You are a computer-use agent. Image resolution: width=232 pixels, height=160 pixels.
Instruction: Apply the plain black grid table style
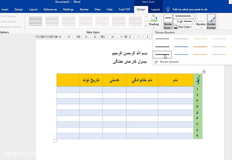click(x=35, y=21)
